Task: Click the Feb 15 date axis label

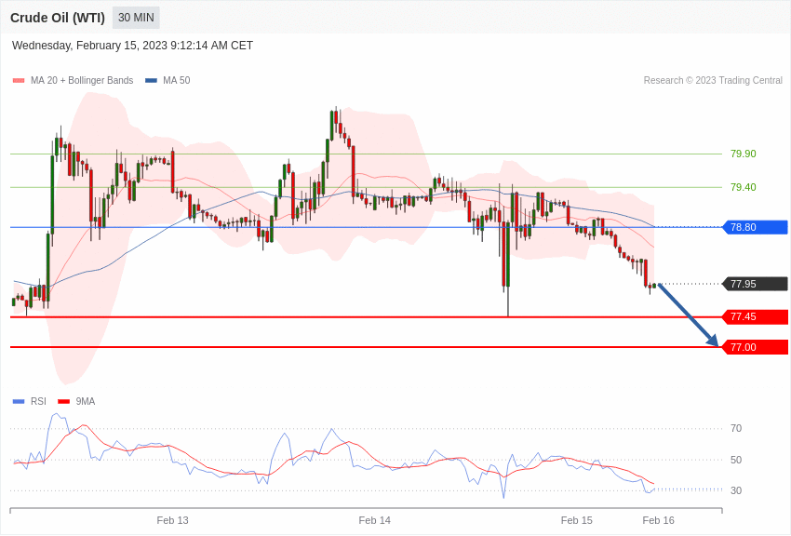Action: [576, 520]
